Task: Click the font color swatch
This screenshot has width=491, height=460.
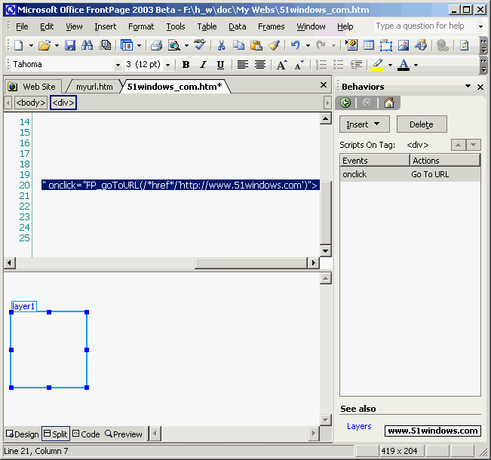Action: pos(404,65)
